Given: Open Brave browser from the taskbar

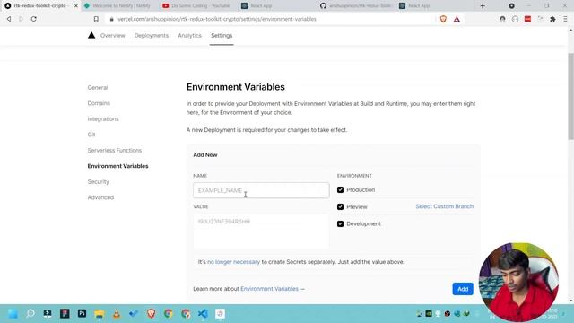Looking at the screenshot, I should [x=151, y=313].
